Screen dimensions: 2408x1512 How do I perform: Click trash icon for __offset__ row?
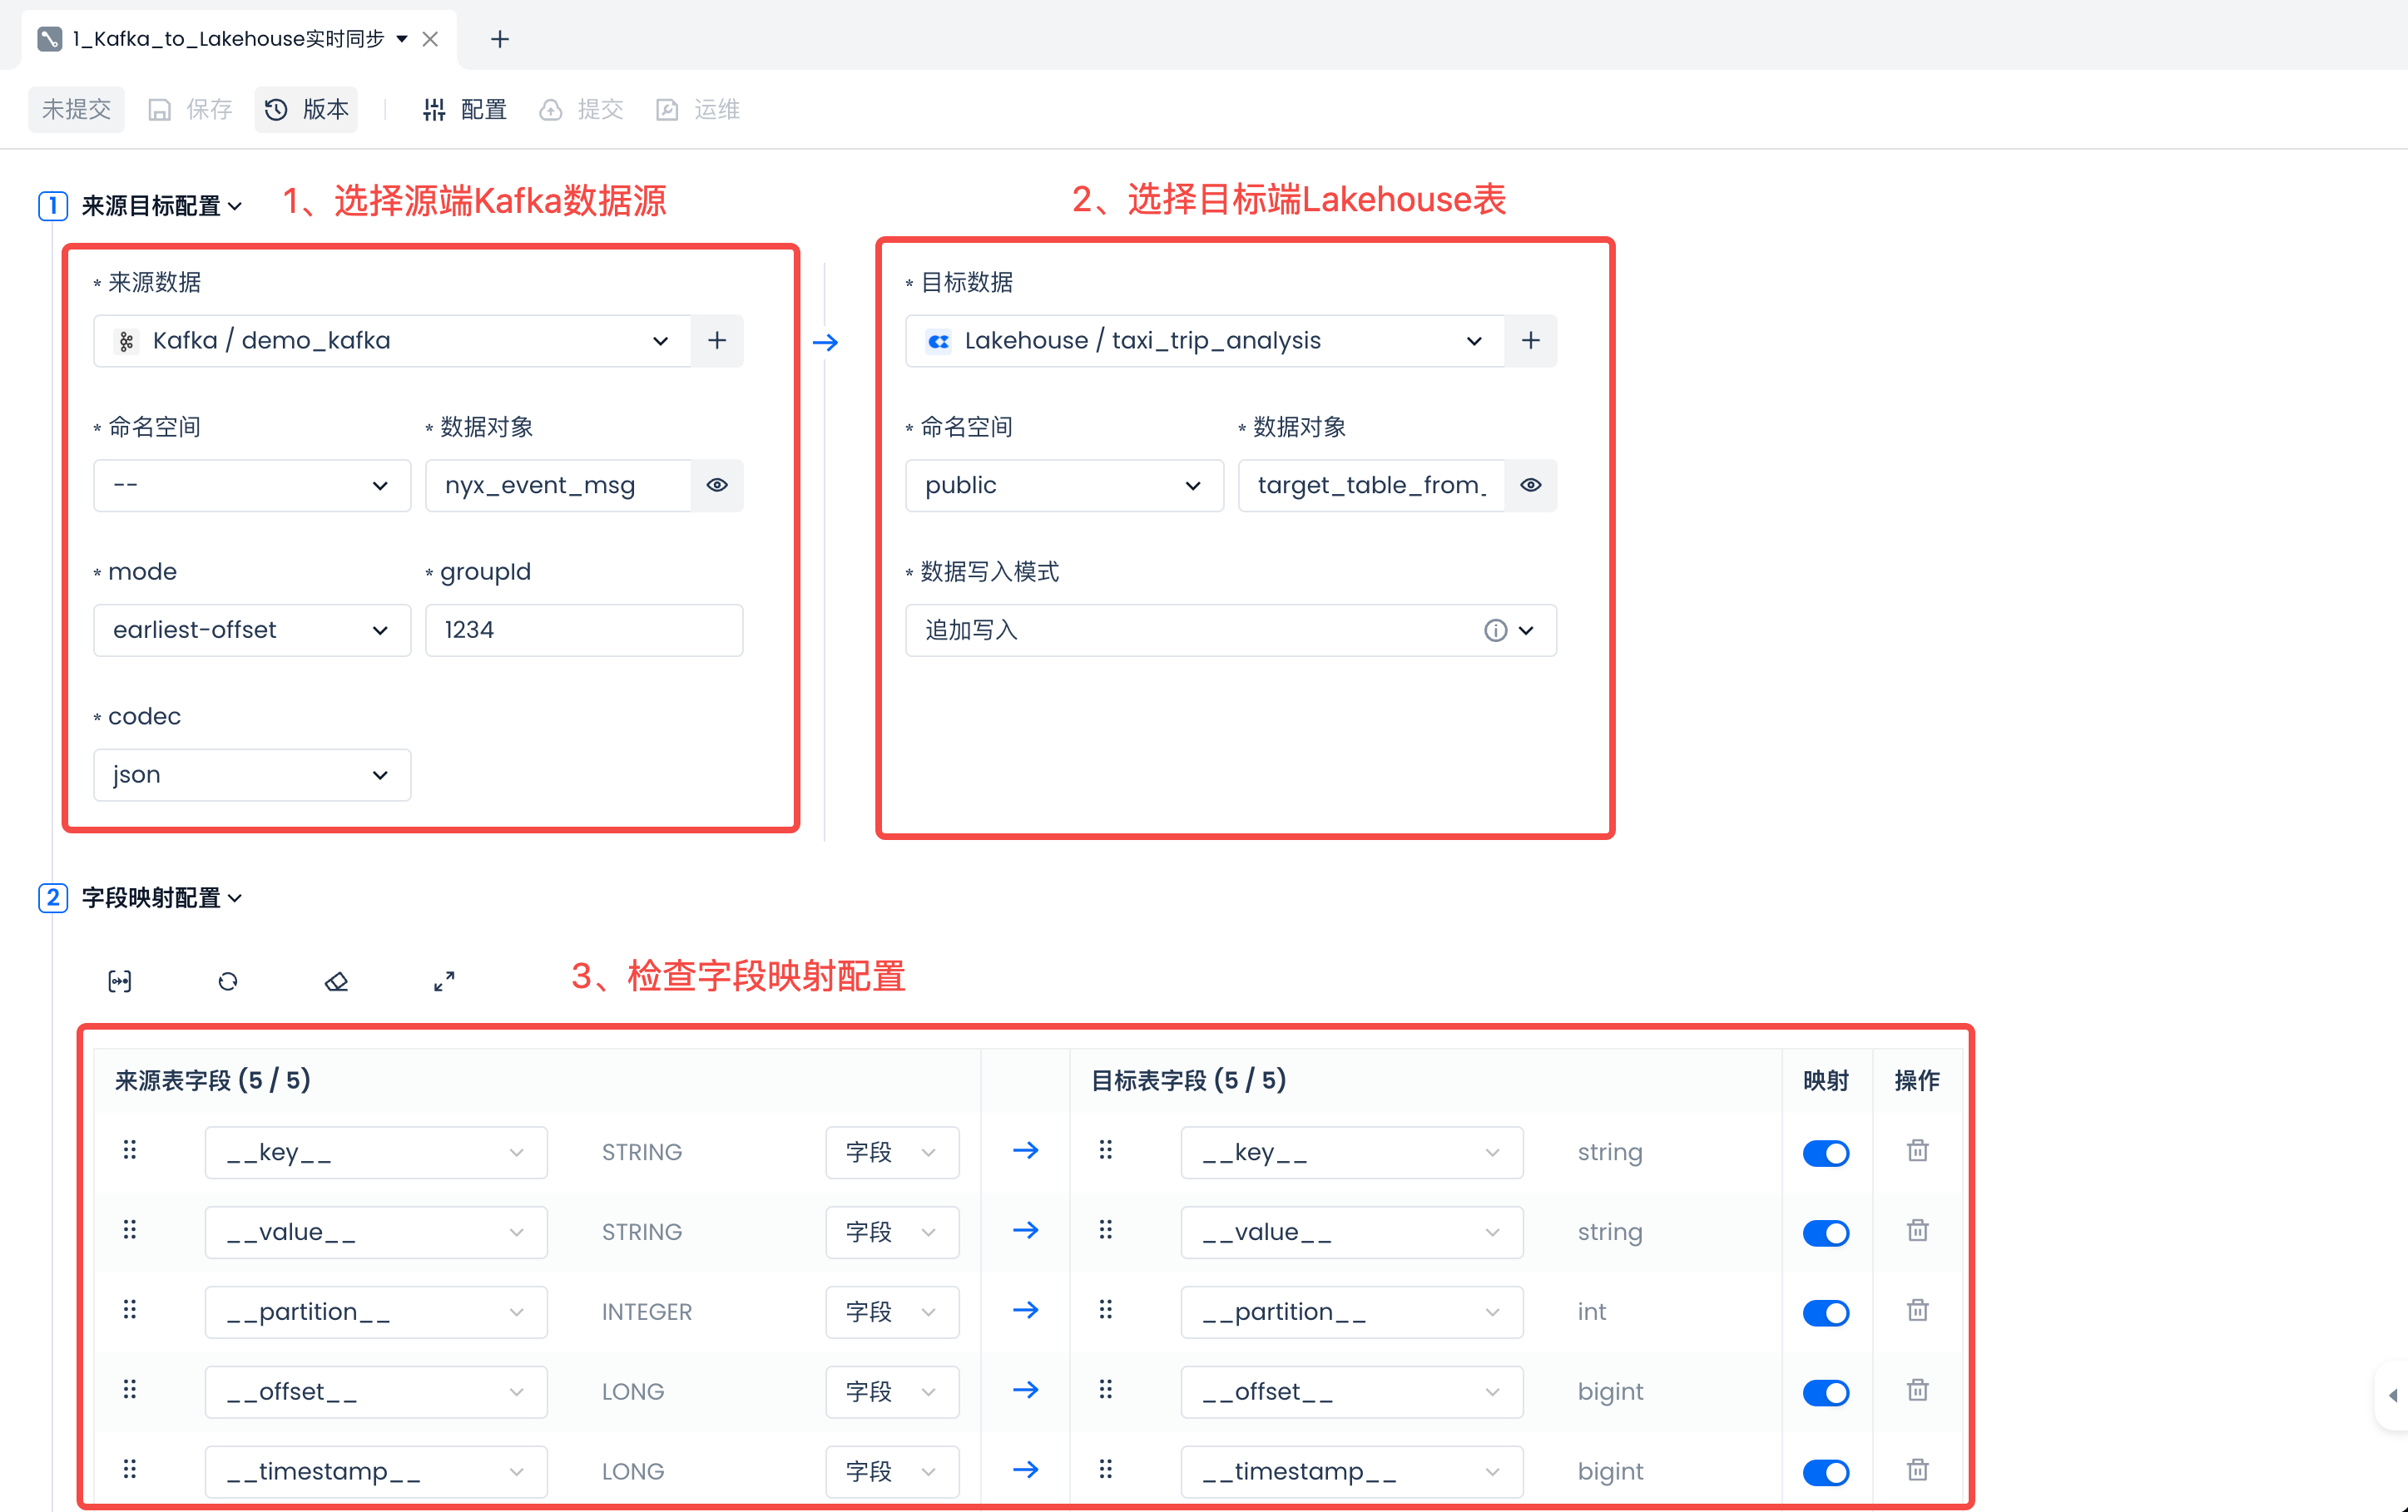click(x=1917, y=1390)
